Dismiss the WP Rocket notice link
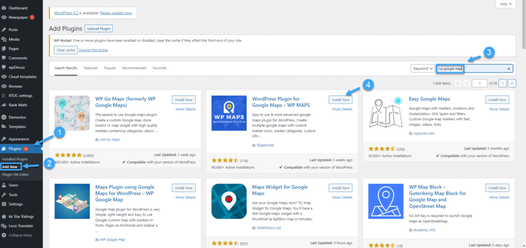Viewport: 526px width, 248px height. click(94, 50)
